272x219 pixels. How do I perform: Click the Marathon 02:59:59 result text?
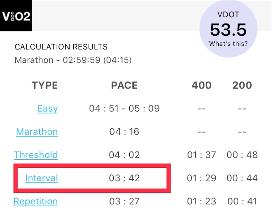click(73, 60)
